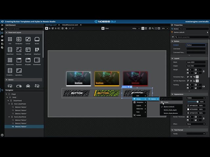Add a GridSplitter element

[19, 40]
